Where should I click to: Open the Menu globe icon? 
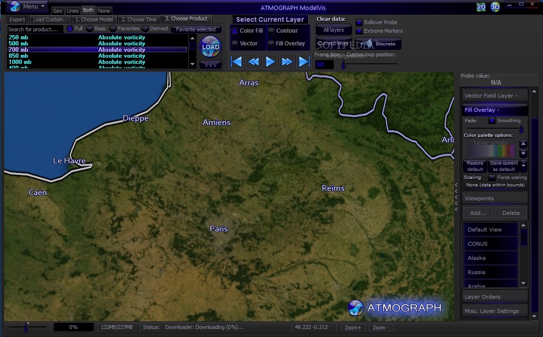[15, 6]
